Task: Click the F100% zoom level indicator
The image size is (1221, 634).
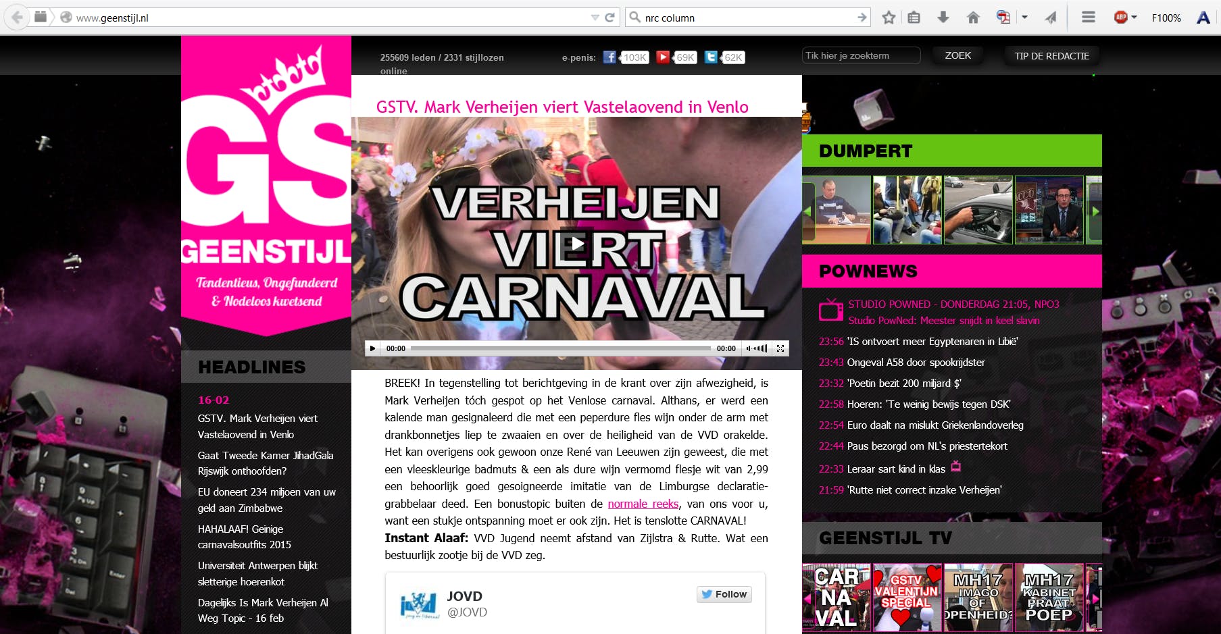Action: [1166, 18]
